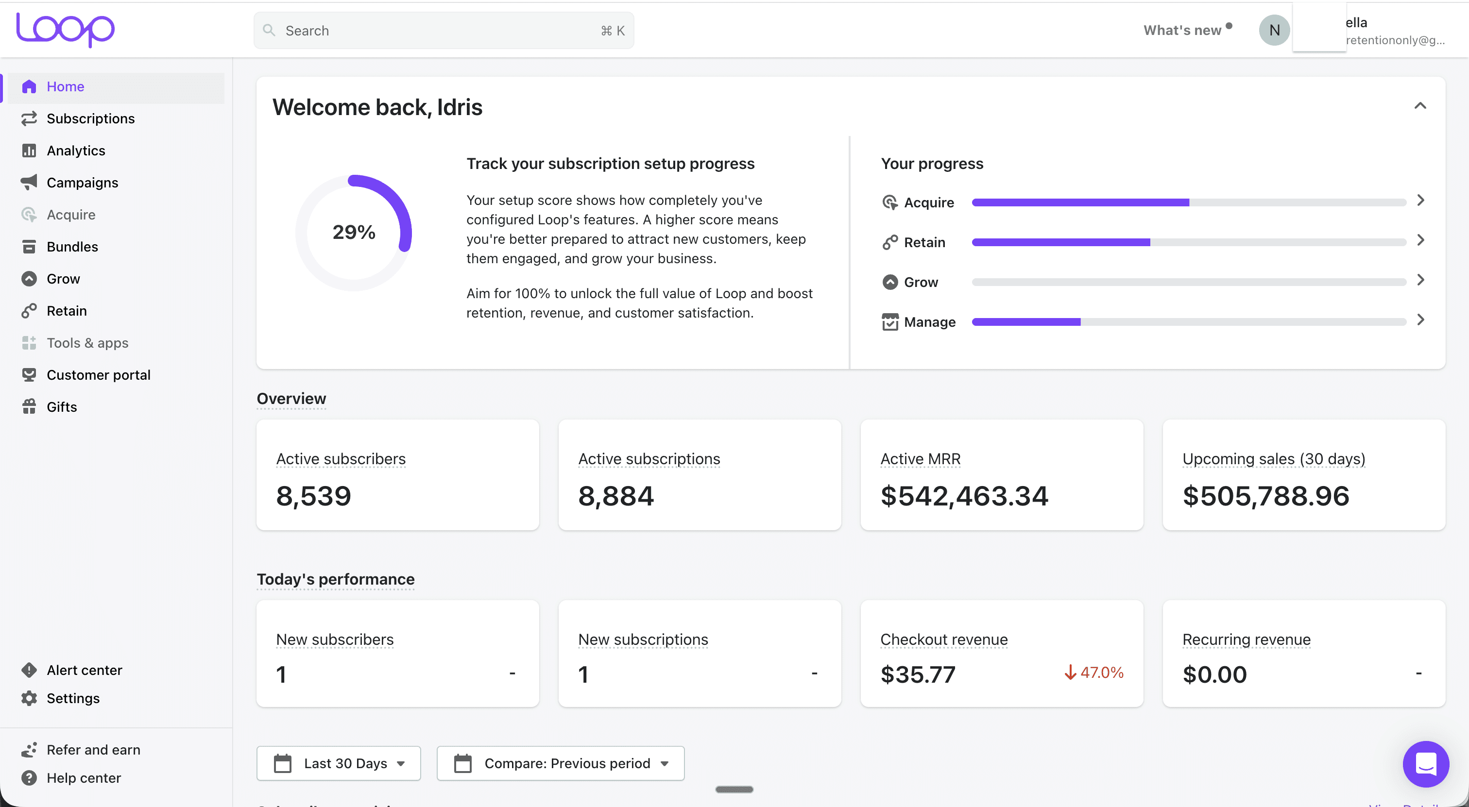Click What's new link
1469x807 pixels.
pyautogui.click(x=1182, y=30)
